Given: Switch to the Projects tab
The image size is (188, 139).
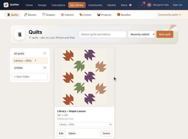Looking at the screenshot, I should click(104, 15).
